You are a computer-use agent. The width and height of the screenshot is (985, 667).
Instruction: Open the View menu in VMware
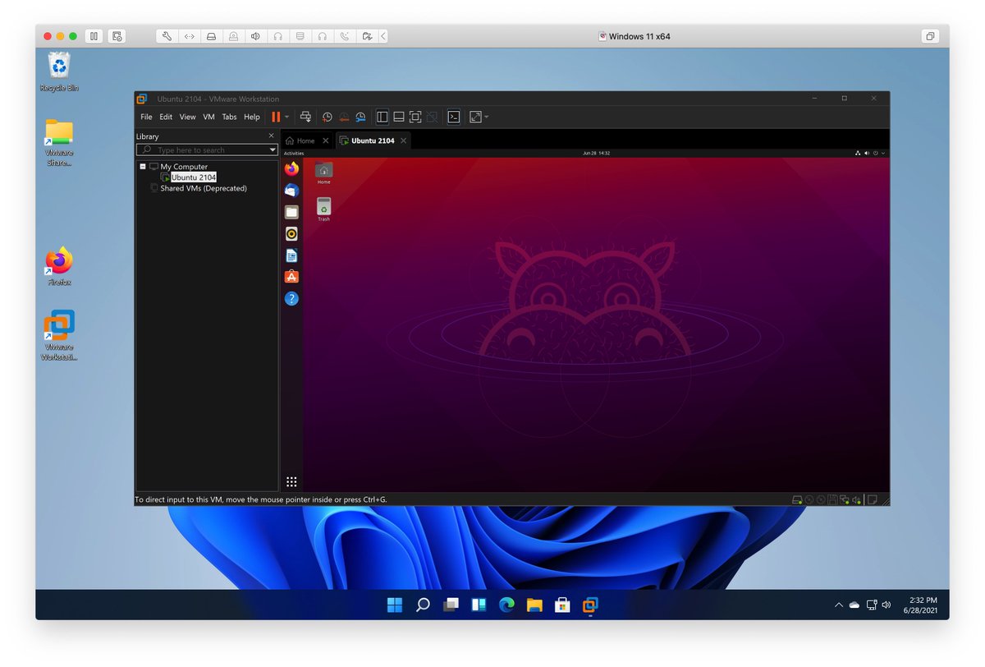point(188,117)
